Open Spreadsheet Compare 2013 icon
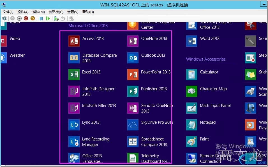Image resolution: width=268 pixels, height=167 pixels. click(x=133, y=142)
